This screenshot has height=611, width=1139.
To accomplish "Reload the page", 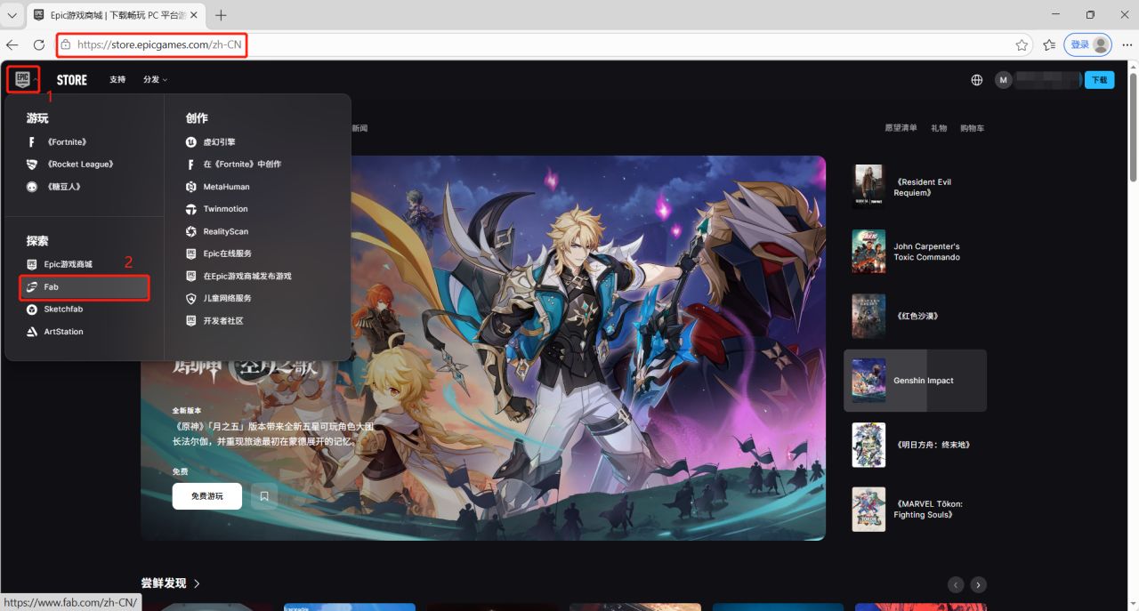I will (x=39, y=44).
